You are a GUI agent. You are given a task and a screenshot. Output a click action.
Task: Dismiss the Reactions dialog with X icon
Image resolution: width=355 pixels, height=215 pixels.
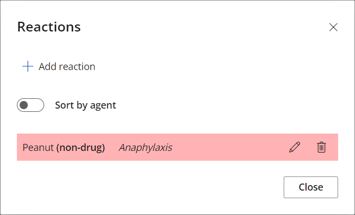[333, 27]
